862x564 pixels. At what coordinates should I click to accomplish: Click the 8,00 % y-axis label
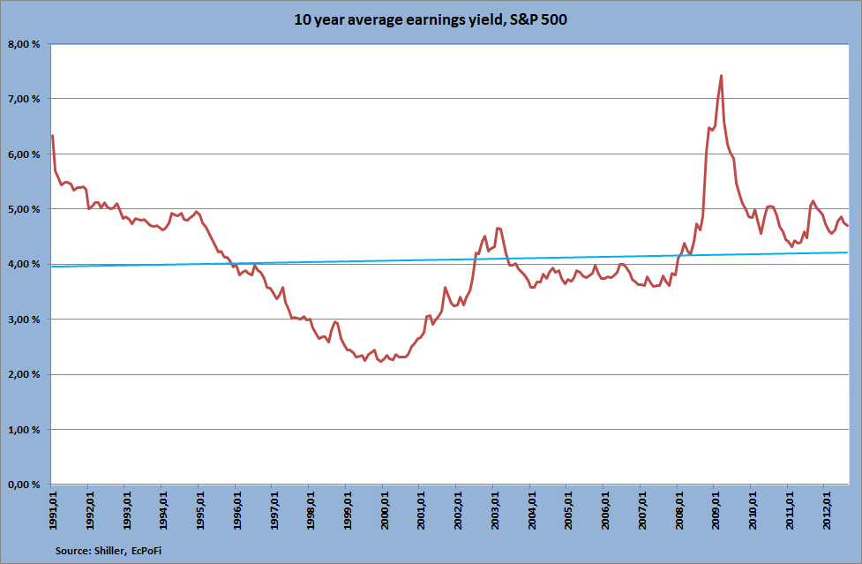[x=24, y=44]
